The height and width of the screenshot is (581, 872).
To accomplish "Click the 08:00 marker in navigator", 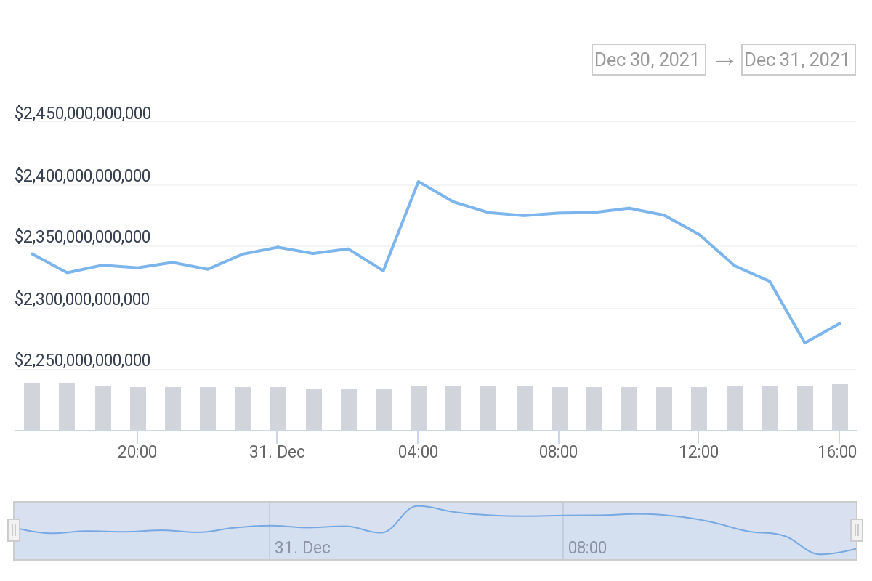I will [587, 547].
